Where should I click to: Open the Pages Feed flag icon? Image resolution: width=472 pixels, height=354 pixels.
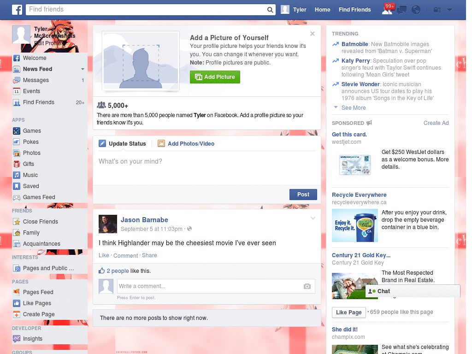coord(17,292)
